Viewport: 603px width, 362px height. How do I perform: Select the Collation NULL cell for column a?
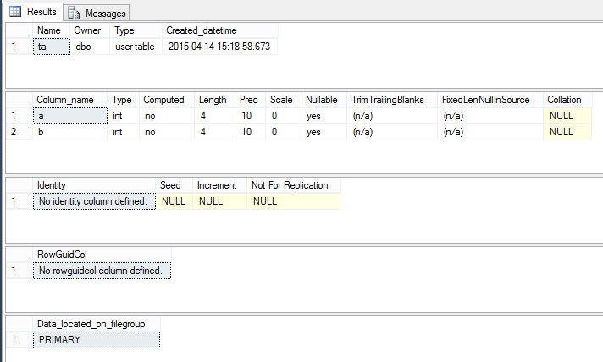coord(567,116)
